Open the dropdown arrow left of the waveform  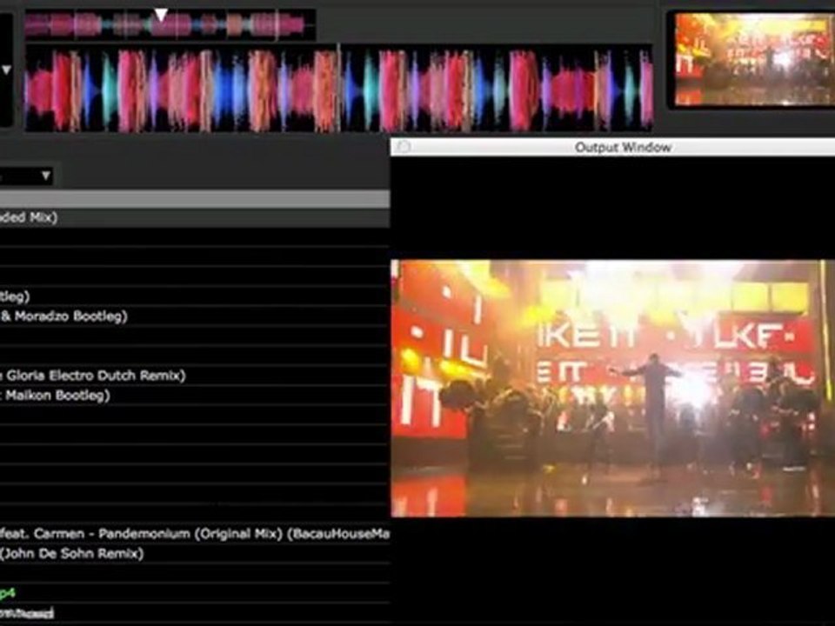click(6, 70)
